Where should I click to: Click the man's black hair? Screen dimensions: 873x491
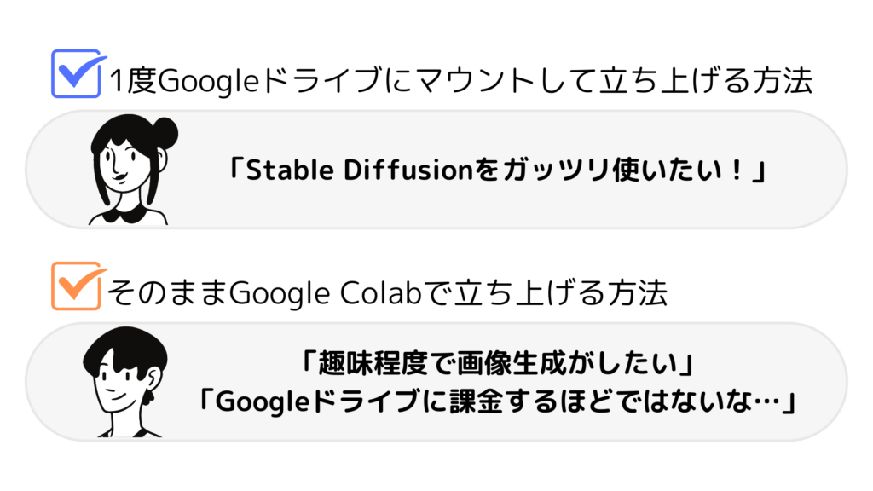(126, 349)
